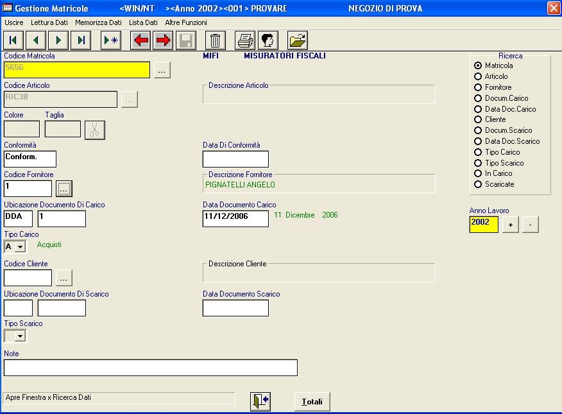Click the Totali button
This screenshot has width=562, height=414.
pos(312,402)
